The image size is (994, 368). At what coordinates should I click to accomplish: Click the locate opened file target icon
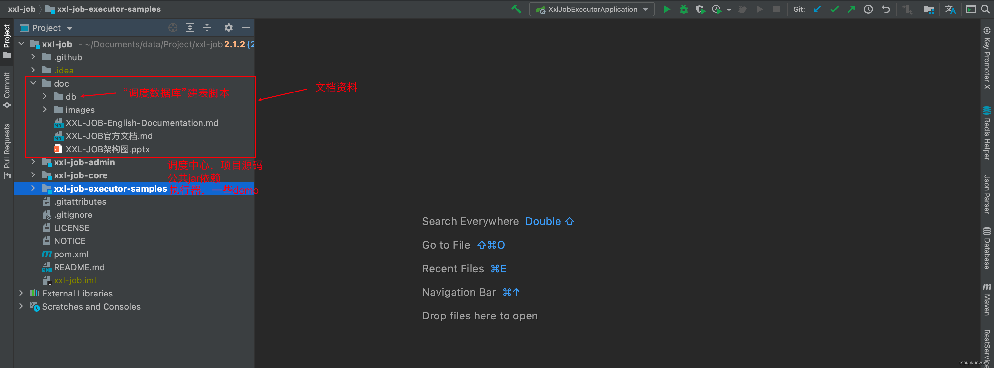[x=173, y=28]
